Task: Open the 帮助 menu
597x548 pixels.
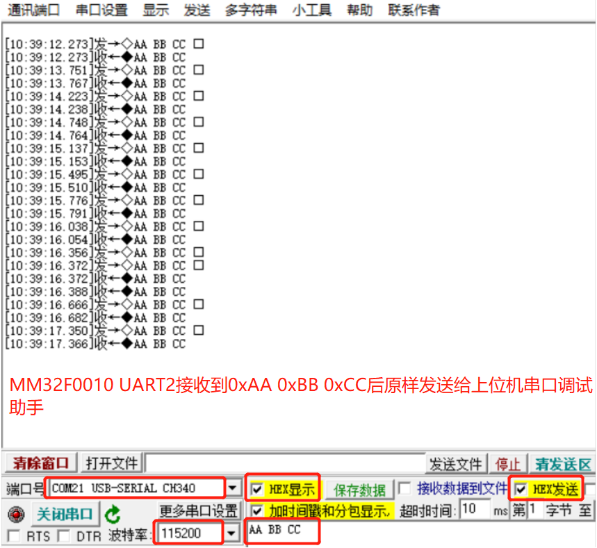Action: (360, 10)
